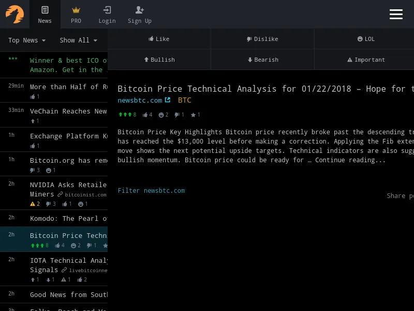Image resolution: width=414 pixels, height=311 pixels.
Task: Open the NVIDIA Asks Retailers news item
Action: click(54, 193)
